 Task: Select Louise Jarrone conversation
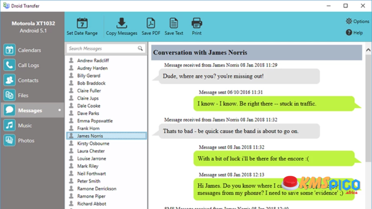coord(92,158)
